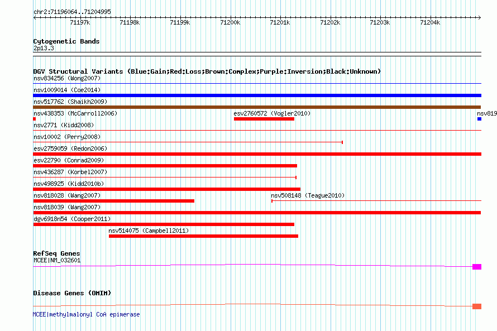The height and width of the screenshot is (331, 497).
Task: Click the small blue nsv819 marker
Action: 479,119
